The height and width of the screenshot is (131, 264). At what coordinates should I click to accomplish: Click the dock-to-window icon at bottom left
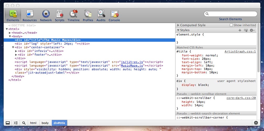point(8,123)
